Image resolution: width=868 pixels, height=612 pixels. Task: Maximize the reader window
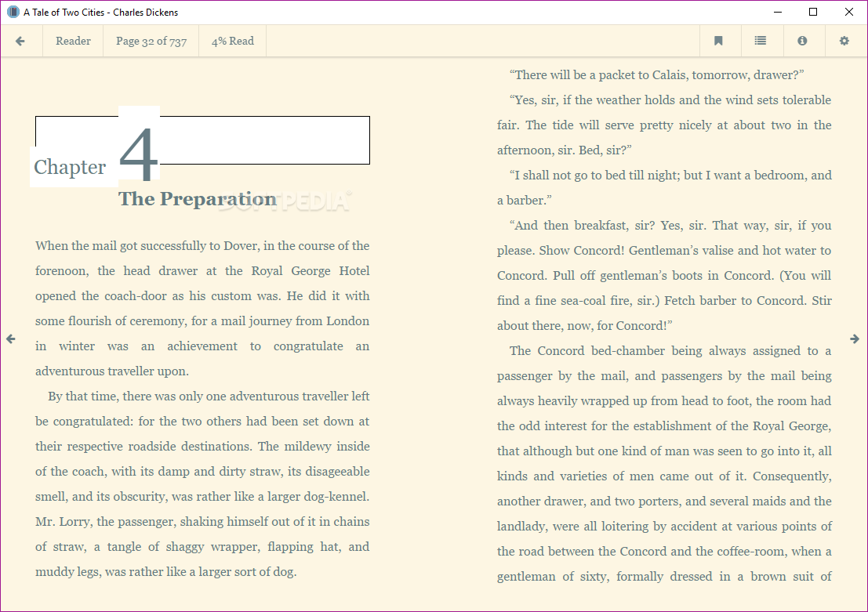point(813,12)
